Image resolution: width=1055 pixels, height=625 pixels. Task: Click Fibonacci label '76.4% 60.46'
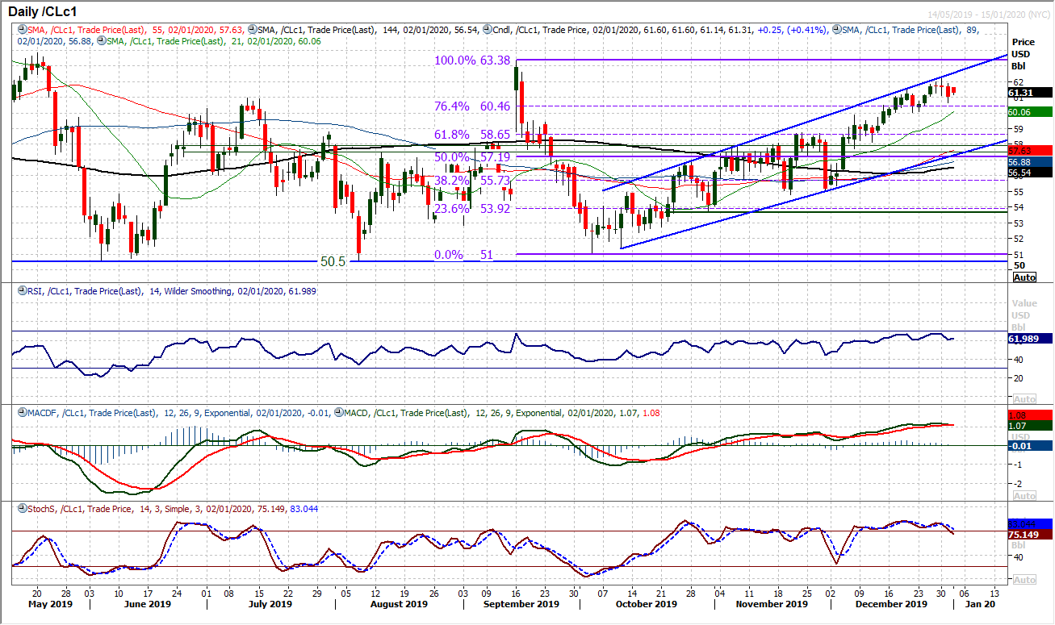tap(472, 106)
